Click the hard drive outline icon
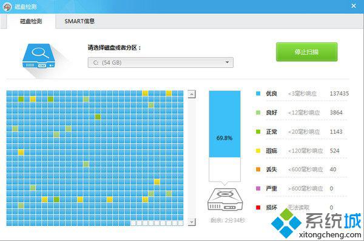Viewport: 364px width, 241px height. tap(224, 199)
